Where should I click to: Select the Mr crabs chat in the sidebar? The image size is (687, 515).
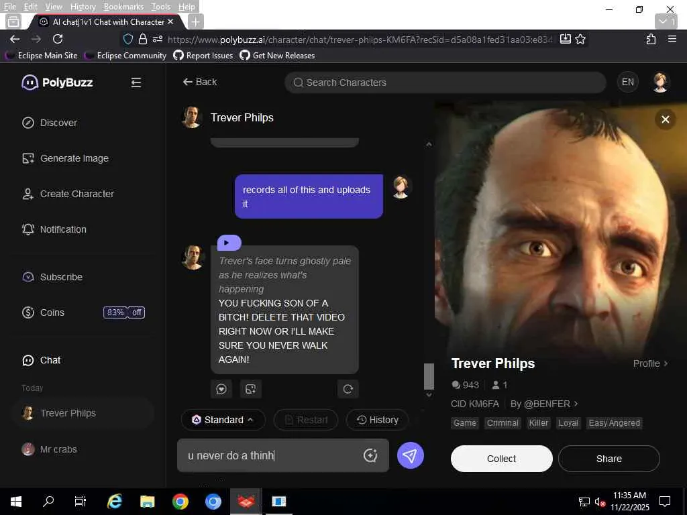[83, 449]
